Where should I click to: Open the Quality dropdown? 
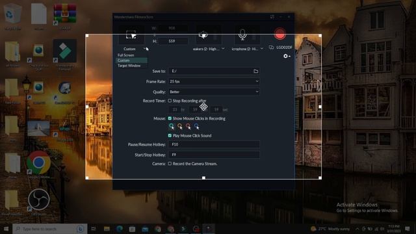point(214,92)
